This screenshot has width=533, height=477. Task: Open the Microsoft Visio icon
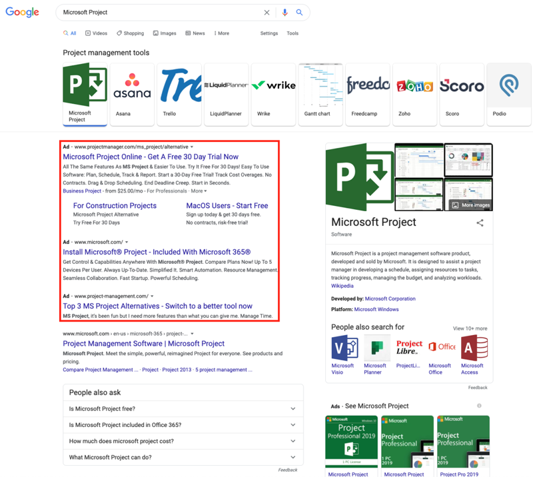click(344, 348)
